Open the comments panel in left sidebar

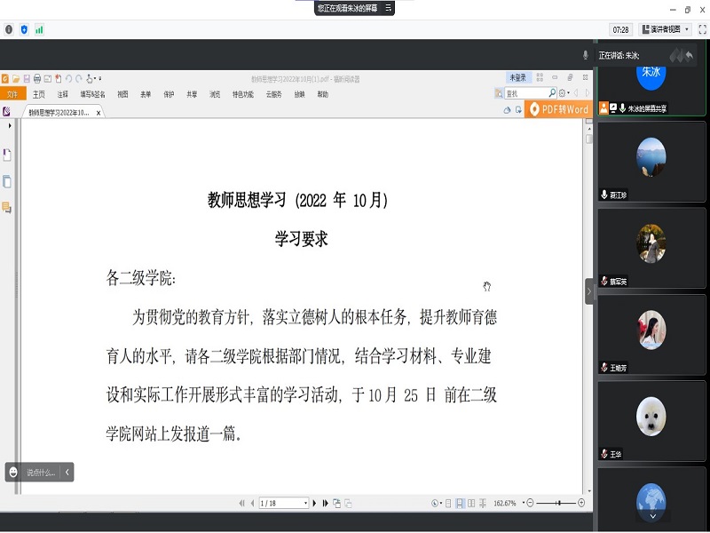7,207
